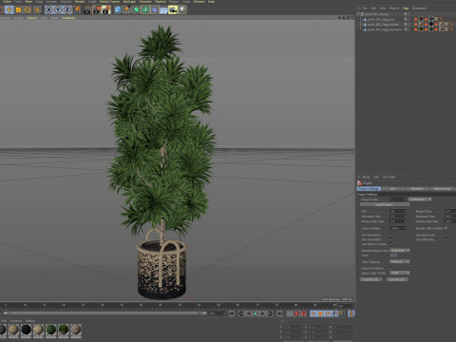This screenshot has height=342, width=456.
Task: Click the green Subdivision Surface generator icon
Action: tap(136, 9)
